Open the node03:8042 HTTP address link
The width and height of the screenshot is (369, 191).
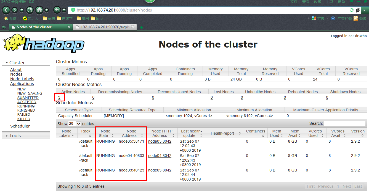click(x=160, y=170)
